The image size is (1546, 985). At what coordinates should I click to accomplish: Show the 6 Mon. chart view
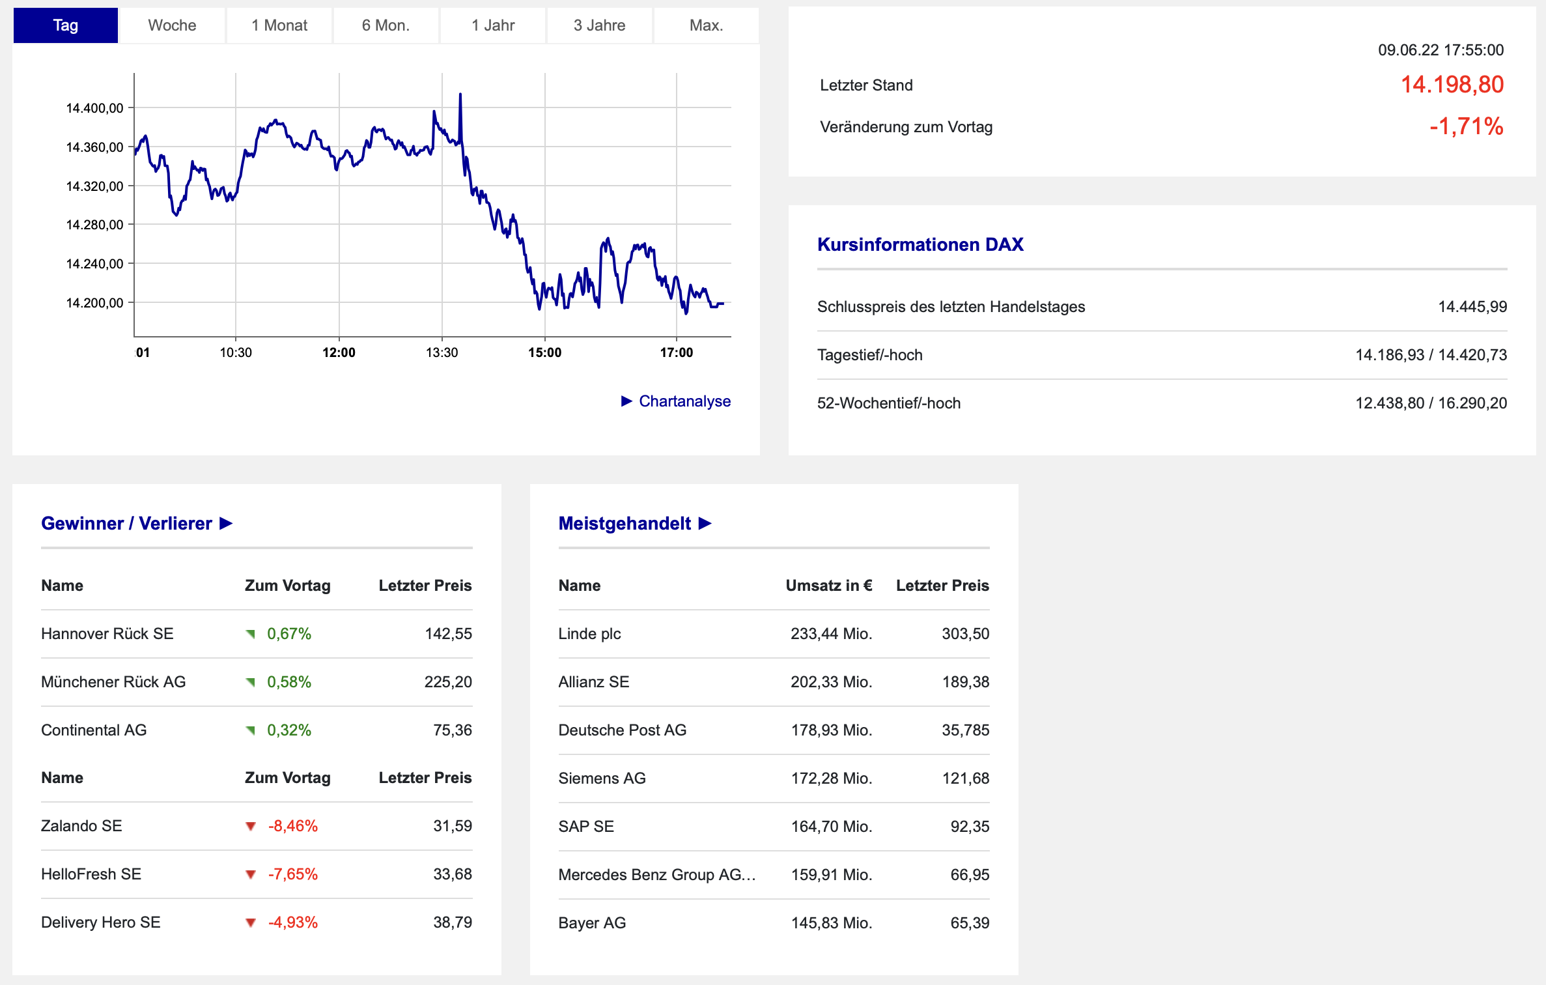[x=386, y=25]
